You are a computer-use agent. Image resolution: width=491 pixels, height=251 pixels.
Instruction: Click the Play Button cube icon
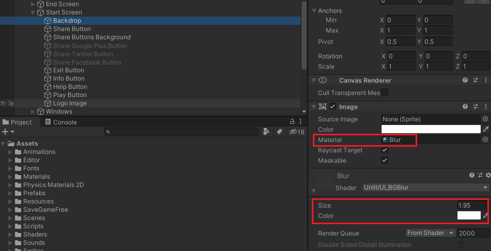(x=47, y=95)
